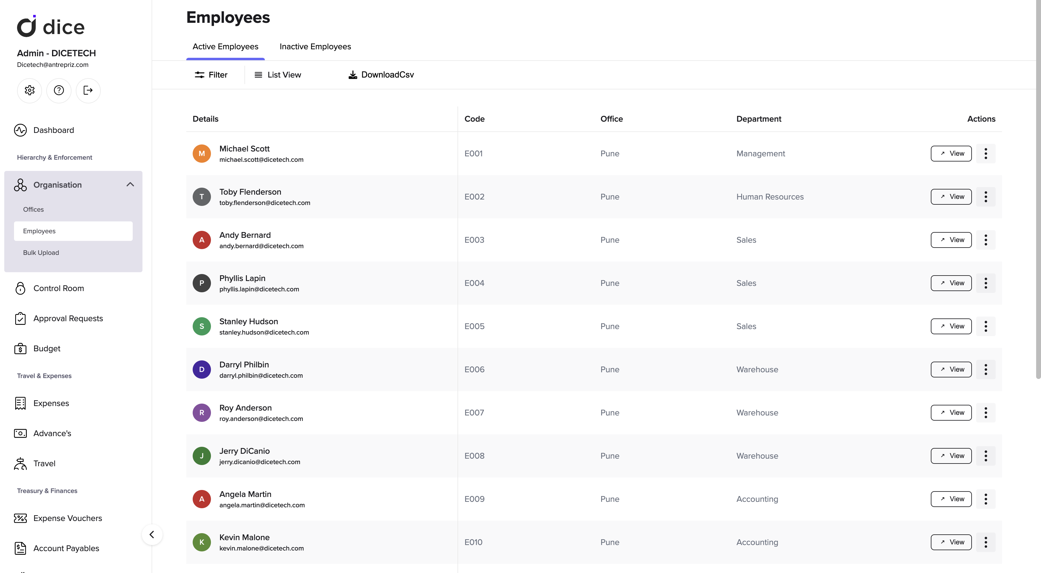Open the settings gear icon
1041x573 pixels.
(29, 90)
